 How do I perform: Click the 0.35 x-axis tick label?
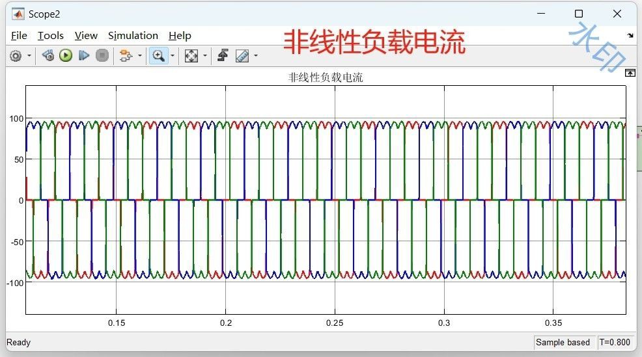coord(553,323)
